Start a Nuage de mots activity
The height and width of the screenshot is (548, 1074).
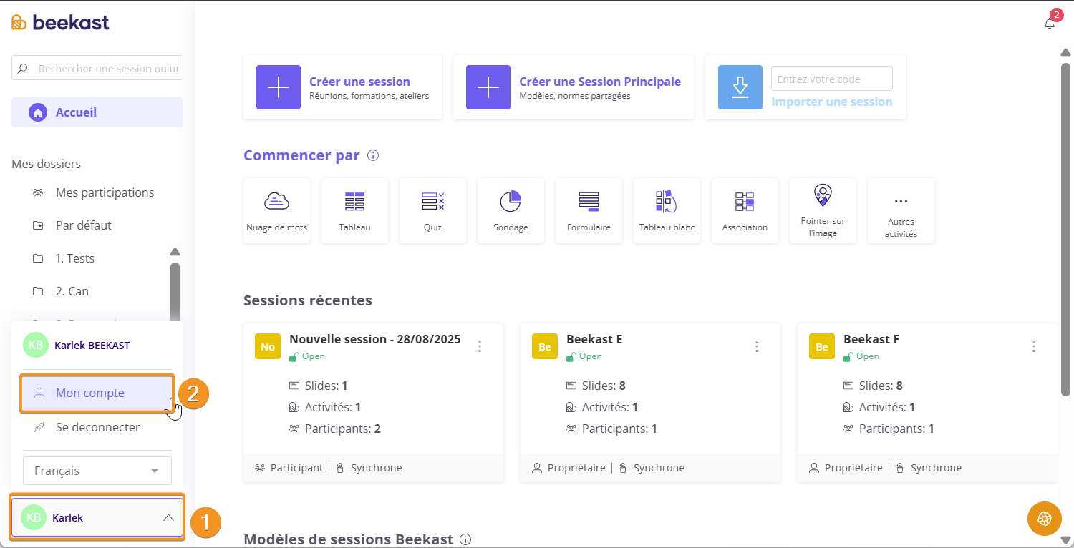click(276, 211)
